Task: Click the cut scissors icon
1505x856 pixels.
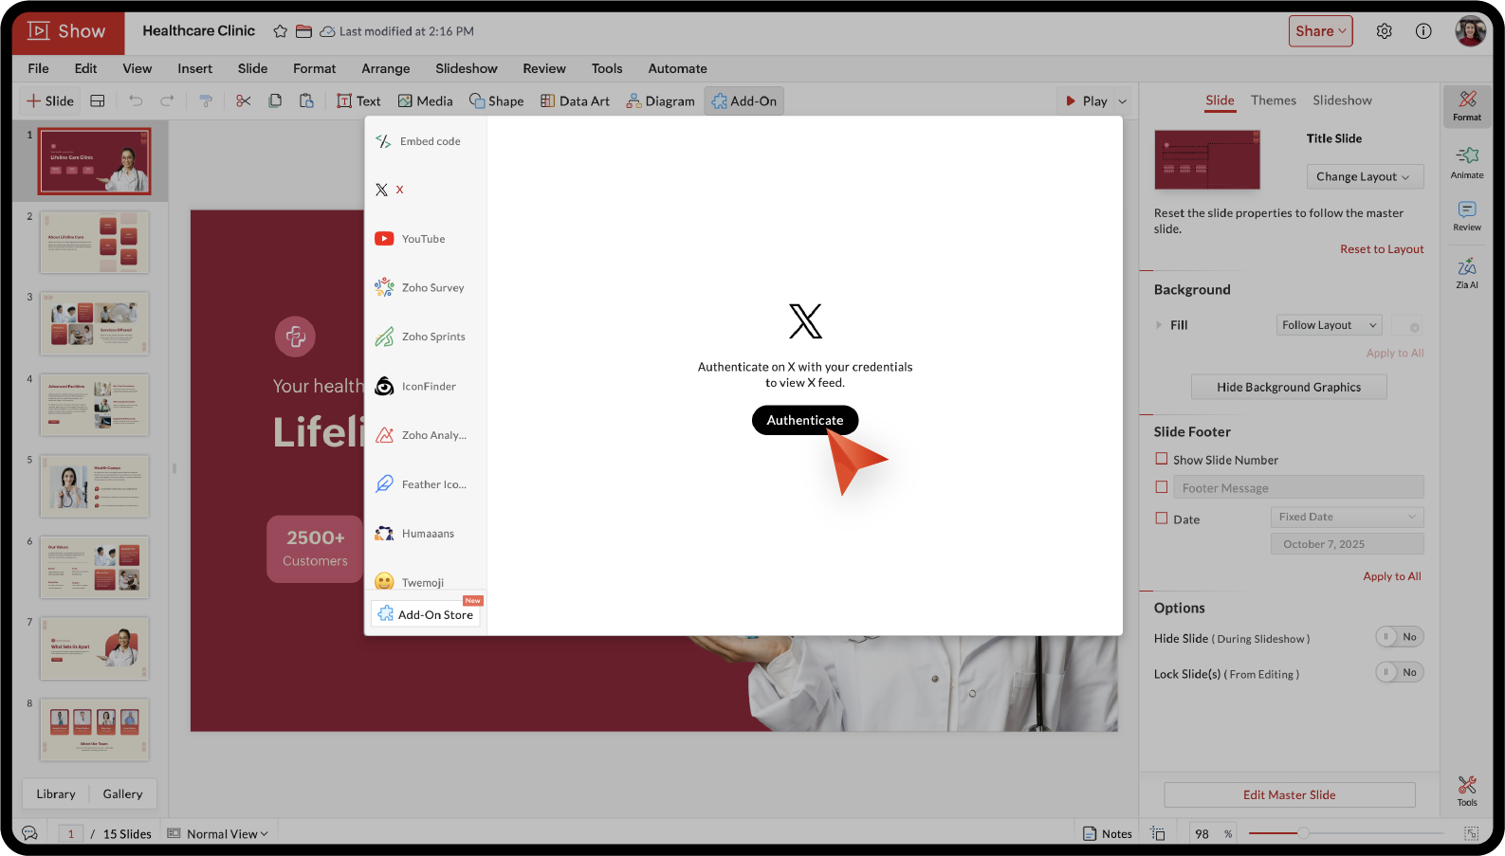Action: (x=244, y=100)
